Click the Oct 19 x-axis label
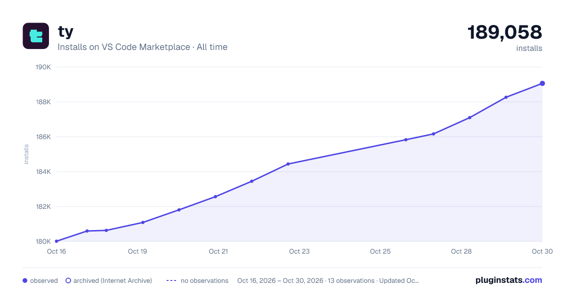Screen dimensions: 565x297 [137, 251]
